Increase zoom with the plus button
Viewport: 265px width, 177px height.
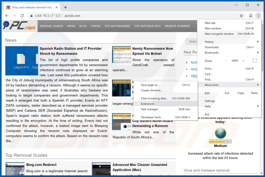click(244, 61)
